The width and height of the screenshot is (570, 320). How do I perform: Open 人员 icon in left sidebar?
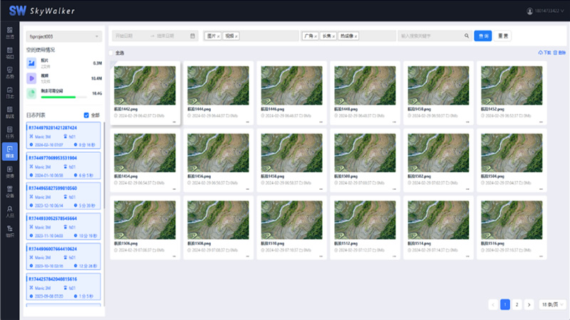pos(9,210)
